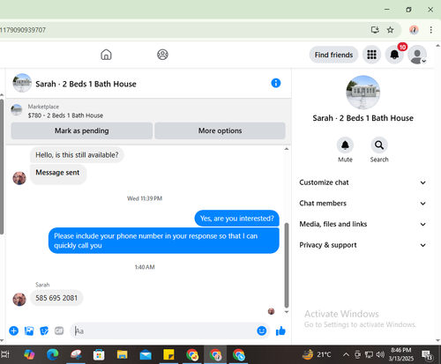Click the chat message scrollbar thumb
The image size is (441, 364).
pyautogui.click(x=287, y=265)
